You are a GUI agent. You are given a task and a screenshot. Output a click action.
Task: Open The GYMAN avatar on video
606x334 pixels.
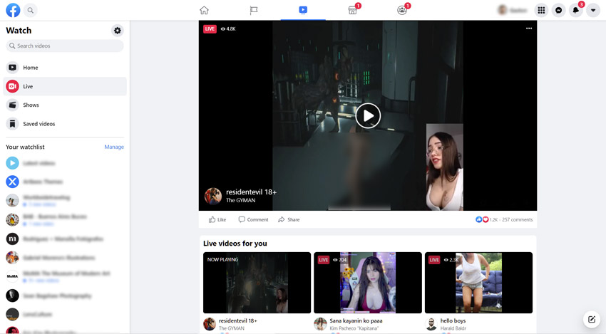point(213,196)
